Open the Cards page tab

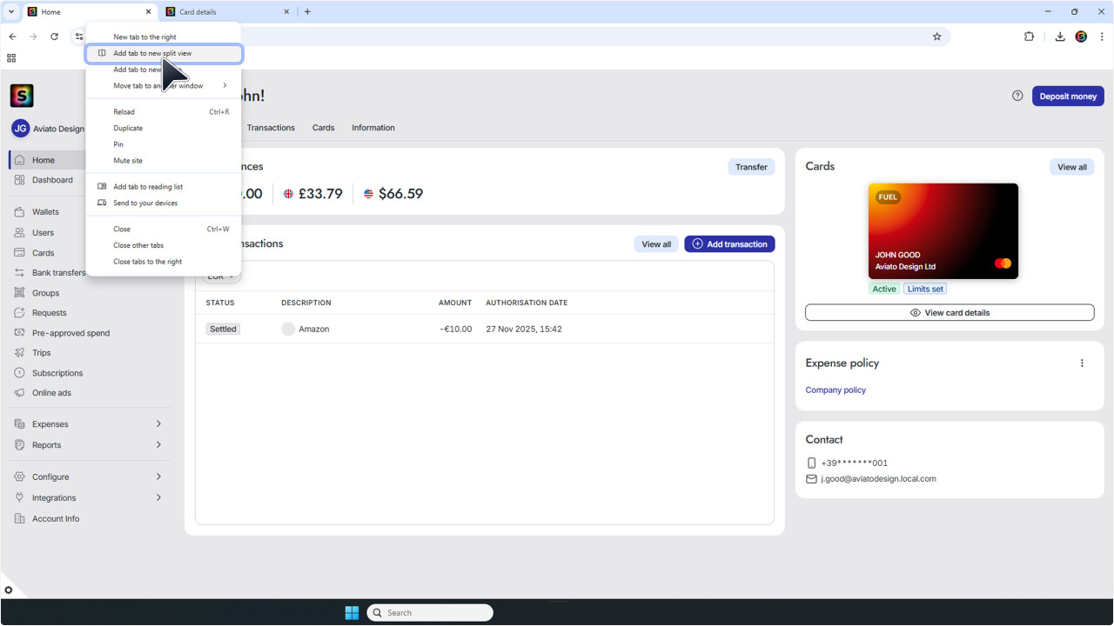[x=324, y=128]
